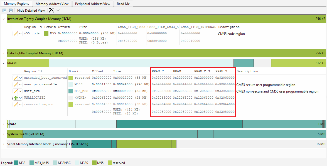Click the Expand All icon in toolbar
The image size is (327, 166).
coord(11,11)
